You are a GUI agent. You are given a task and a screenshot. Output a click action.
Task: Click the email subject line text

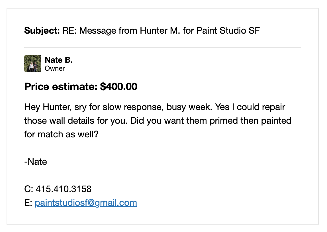coord(142,31)
